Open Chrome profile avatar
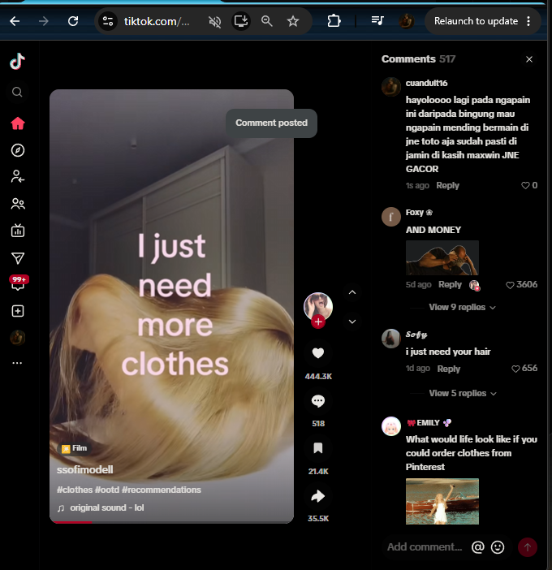 [406, 21]
